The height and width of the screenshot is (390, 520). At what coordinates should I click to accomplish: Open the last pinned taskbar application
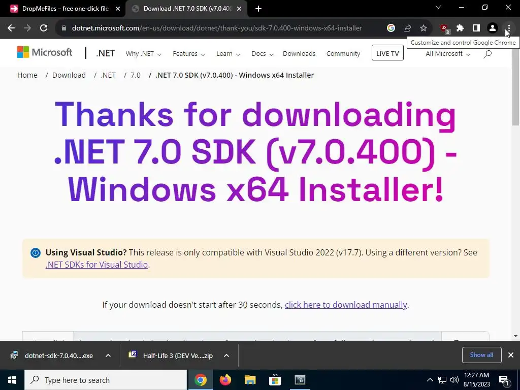pyautogui.click(x=300, y=380)
